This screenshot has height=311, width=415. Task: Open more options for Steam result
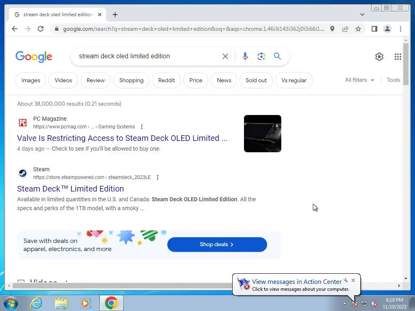[158, 177]
